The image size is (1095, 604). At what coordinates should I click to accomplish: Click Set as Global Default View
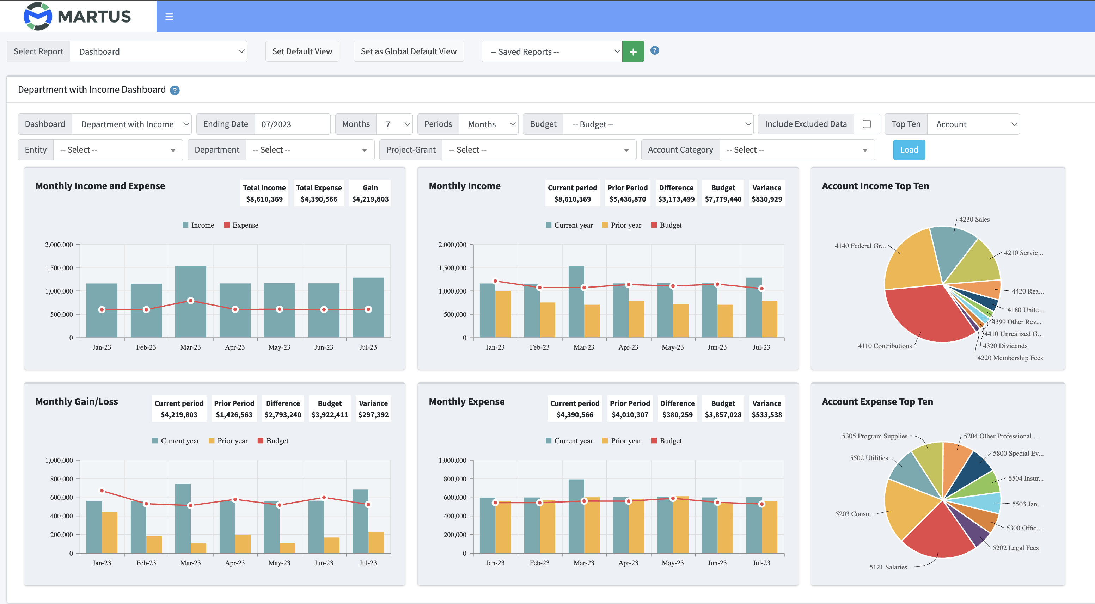coord(409,51)
